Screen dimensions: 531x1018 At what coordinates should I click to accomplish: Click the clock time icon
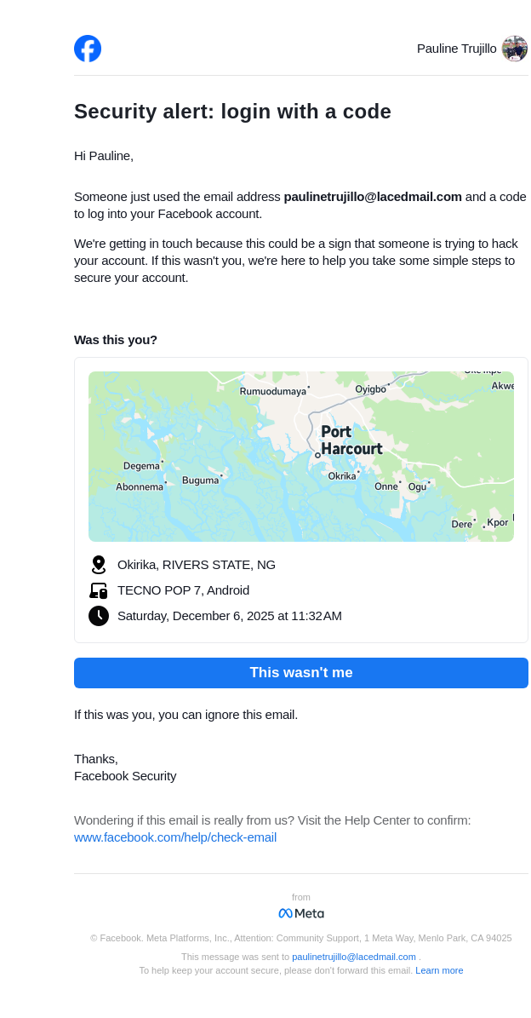[x=99, y=616]
